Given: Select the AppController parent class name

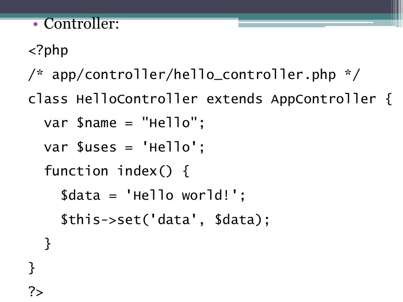Looking at the screenshot, I should 323,100.
